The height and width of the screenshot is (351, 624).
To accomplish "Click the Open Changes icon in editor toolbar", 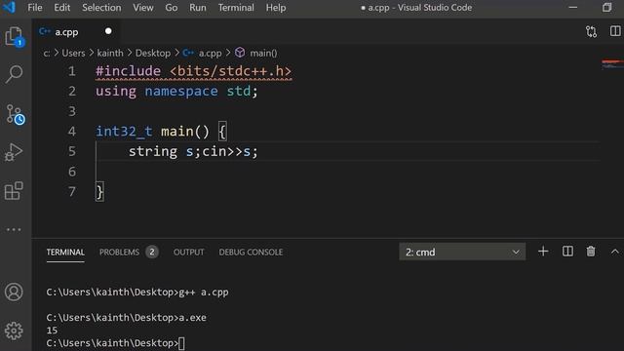I will tap(592, 31).
